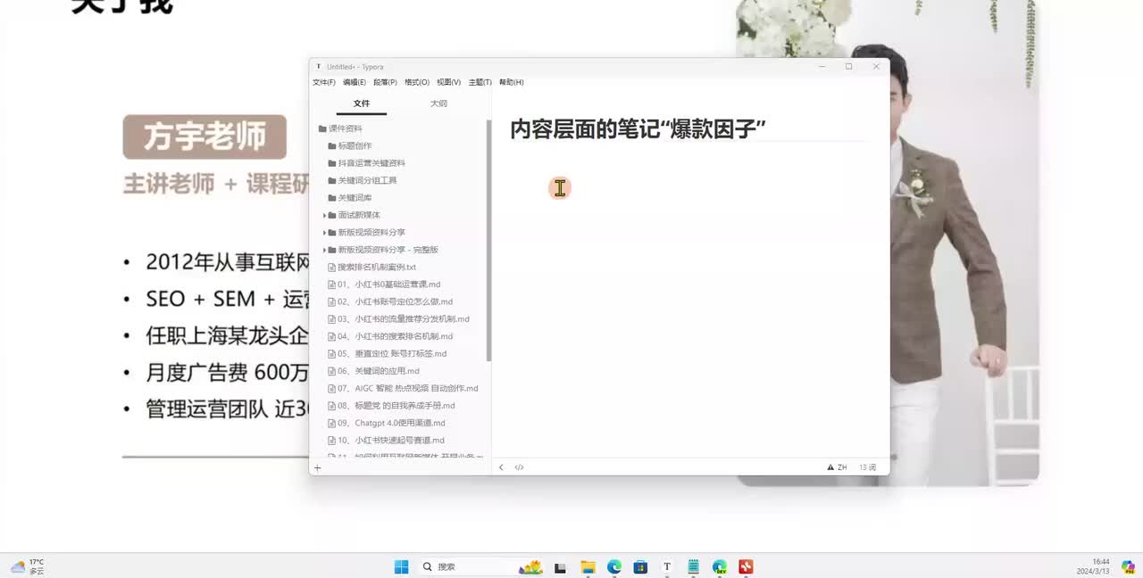
Task: Click the 关键词库 folder icon
Action: 332,198
